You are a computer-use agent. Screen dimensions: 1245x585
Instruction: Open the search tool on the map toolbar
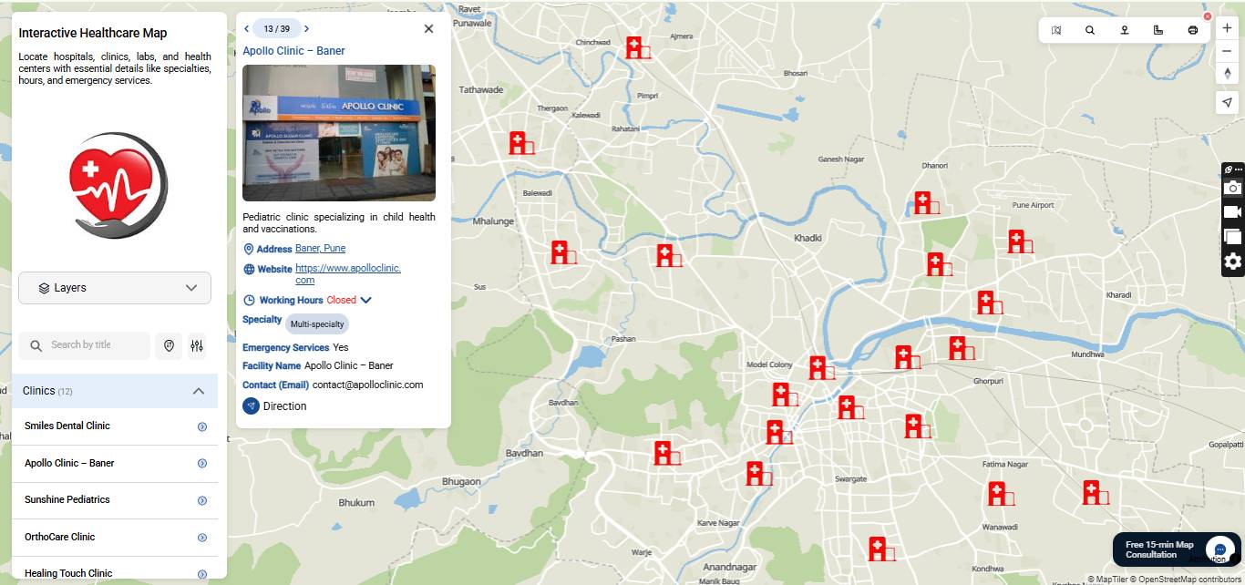point(1090,28)
